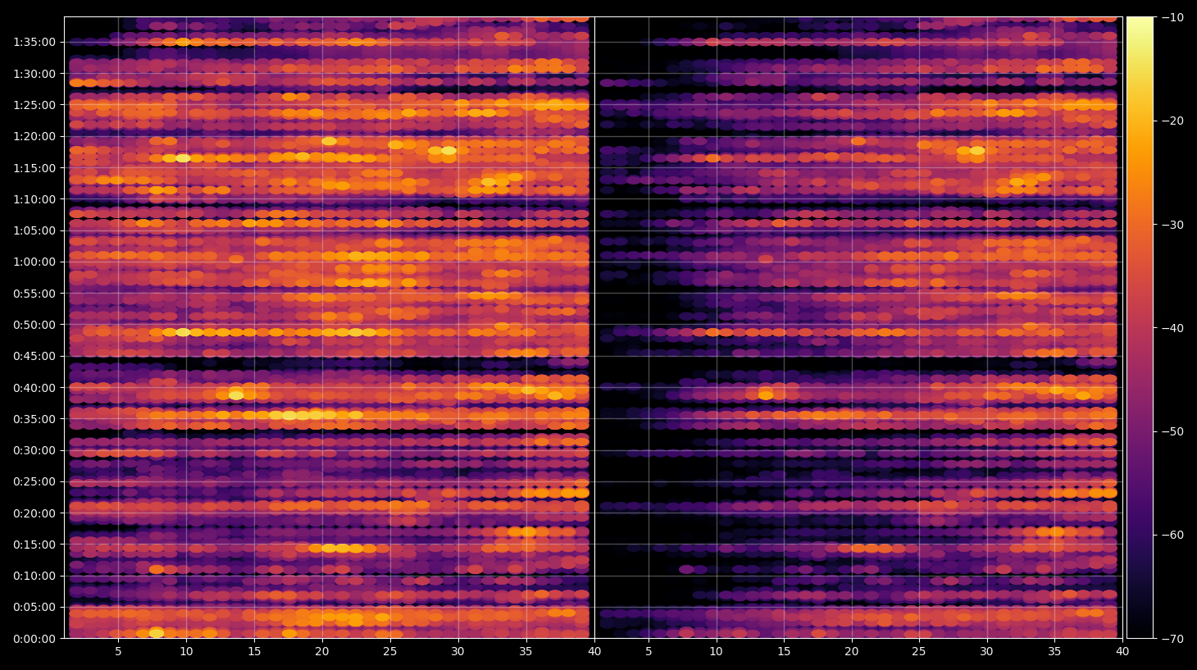Click the 1:35:00 time axis label
Viewport: 1197px width, 670px height.
(34, 42)
